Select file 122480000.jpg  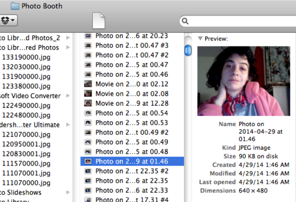coord(26,115)
